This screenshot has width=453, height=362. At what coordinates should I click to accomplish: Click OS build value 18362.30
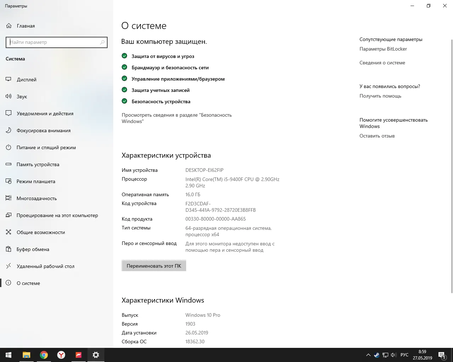195,341
